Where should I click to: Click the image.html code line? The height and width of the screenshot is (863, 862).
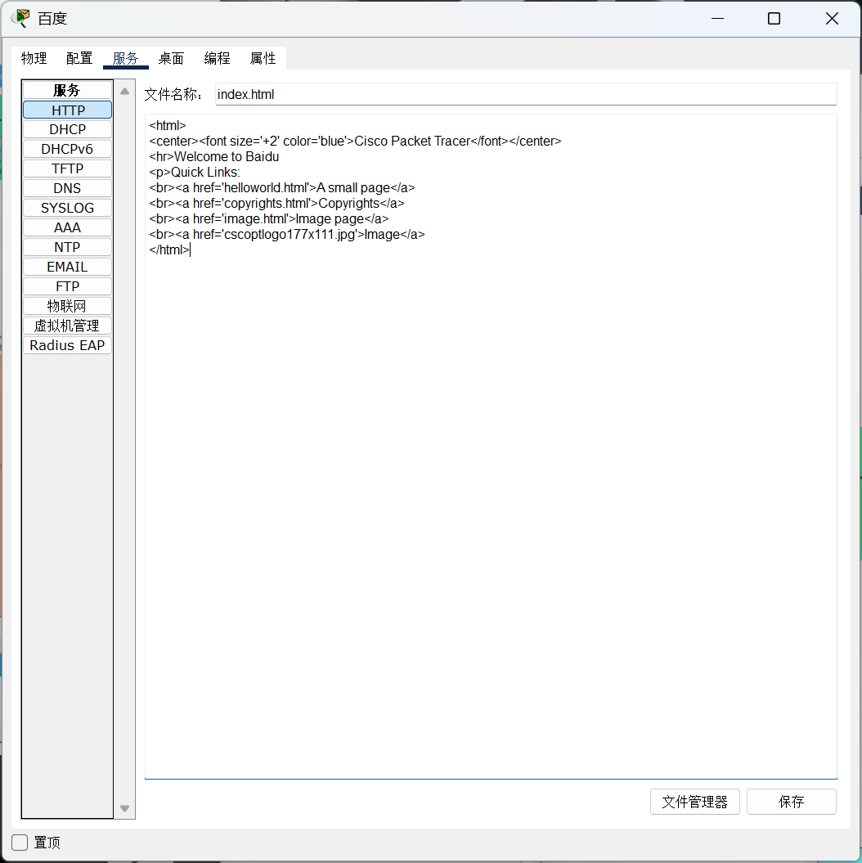tap(269, 219)
